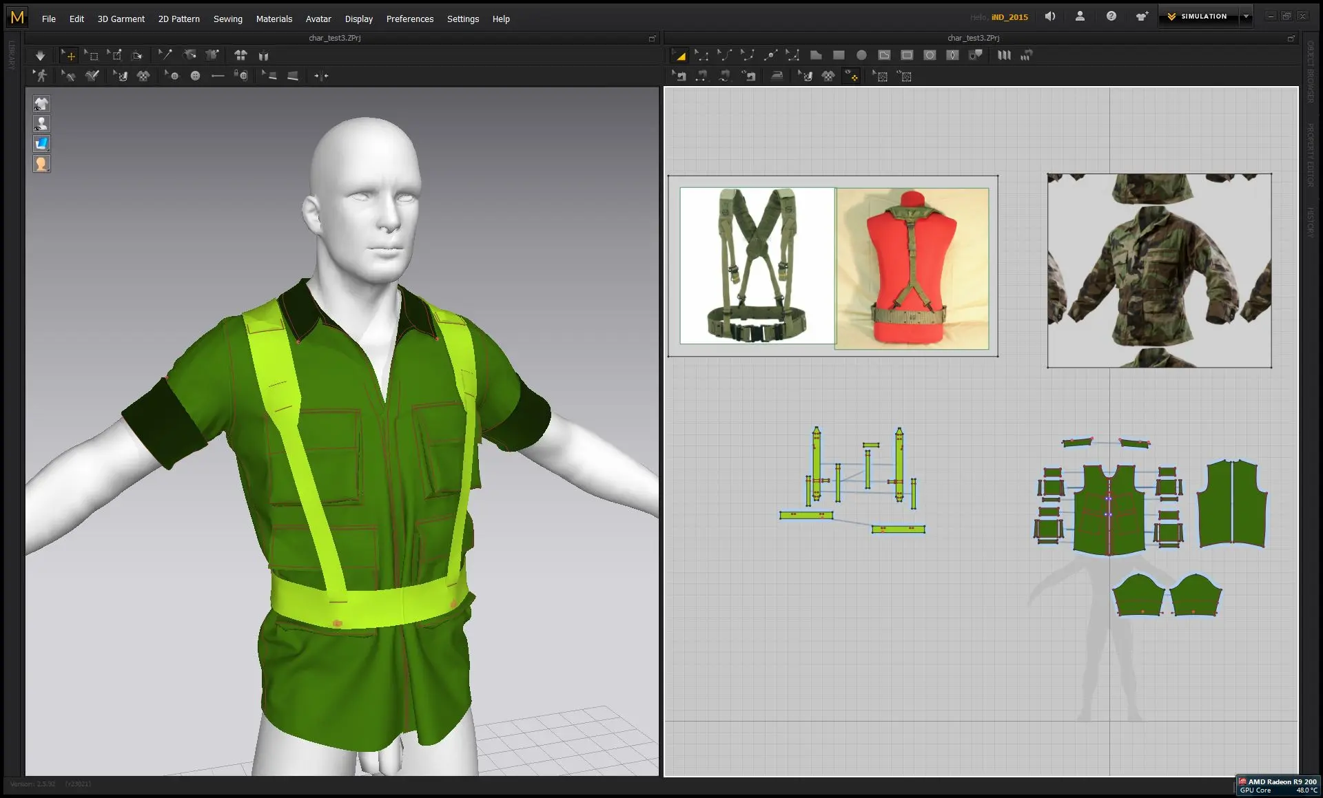The height and width of the screenshot is (798, 1323).
Task: Click the iND_2015 username link
Action: coord(1009,17)
